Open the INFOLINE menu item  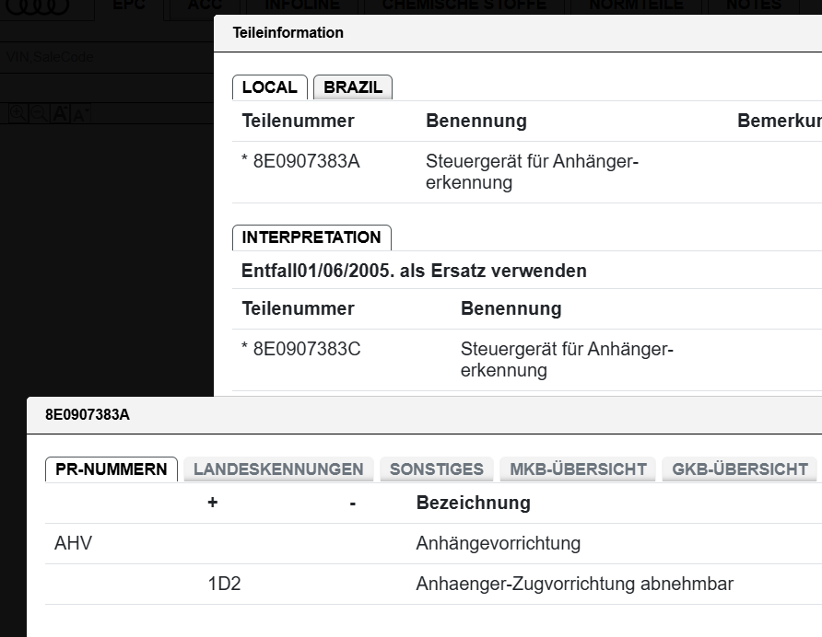click(x=302, y=6)
